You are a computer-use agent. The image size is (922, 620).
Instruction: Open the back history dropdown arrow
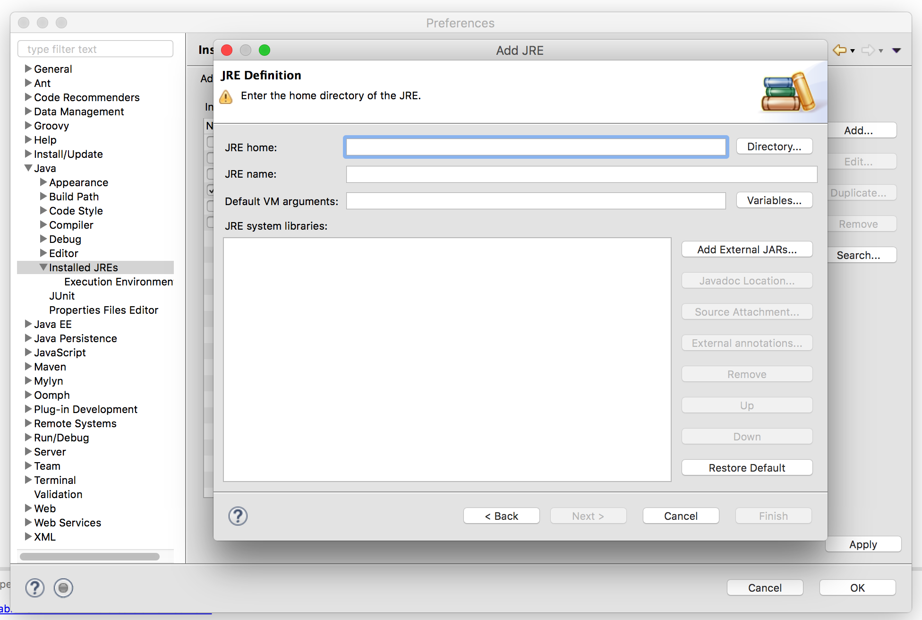853,51
